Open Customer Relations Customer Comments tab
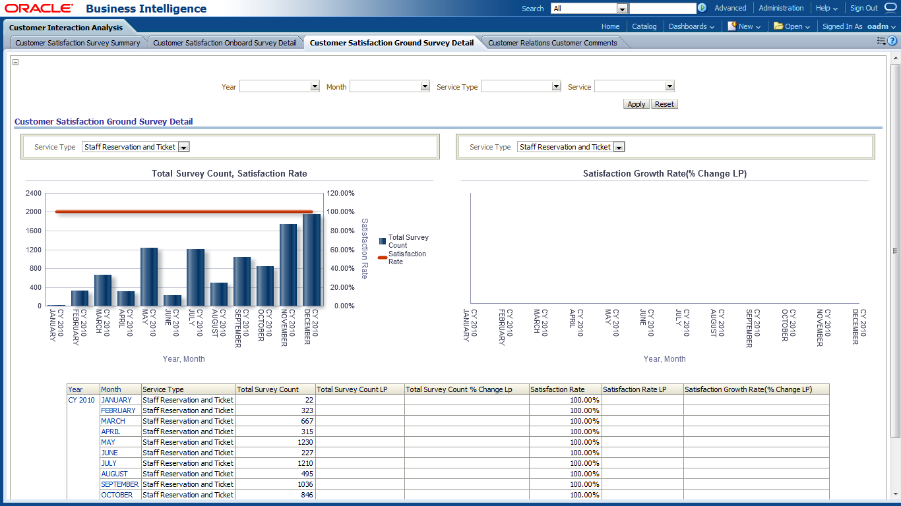The image size is (901, 506). pos(552,43)
